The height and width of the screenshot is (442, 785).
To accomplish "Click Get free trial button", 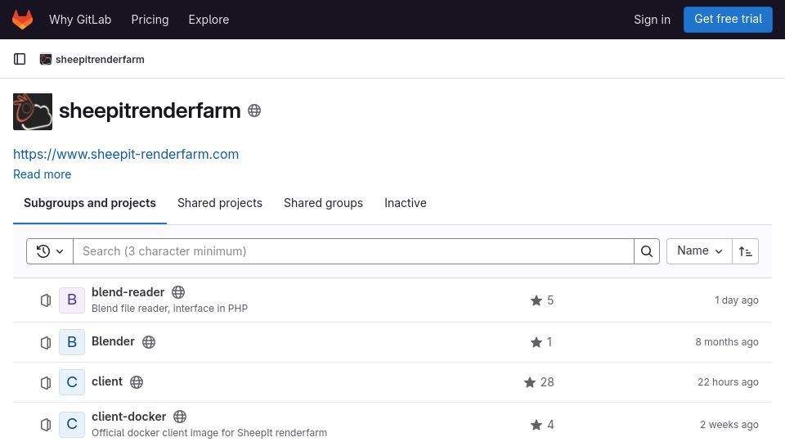I will point(728,19).
